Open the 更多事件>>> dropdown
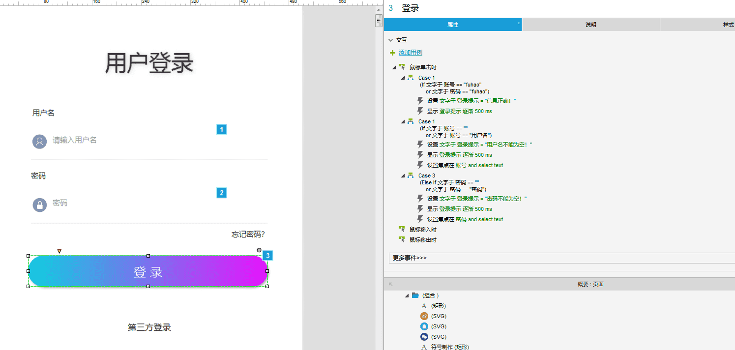This screenshot has width=735, height=350. (x=560, y=258)
